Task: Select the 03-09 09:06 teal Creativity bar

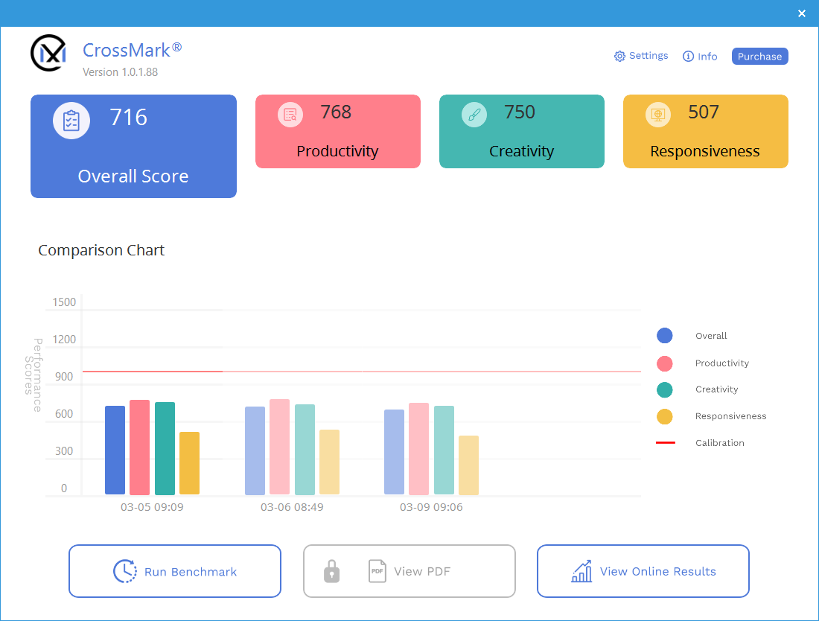Action: coord(444,450)
